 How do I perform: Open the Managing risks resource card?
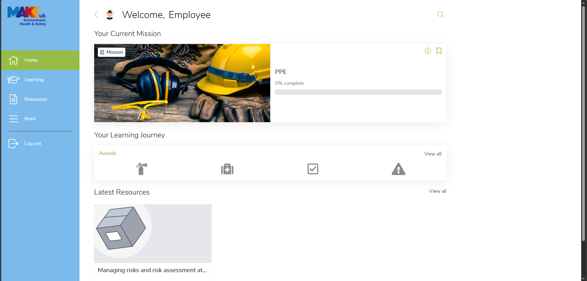153,238
